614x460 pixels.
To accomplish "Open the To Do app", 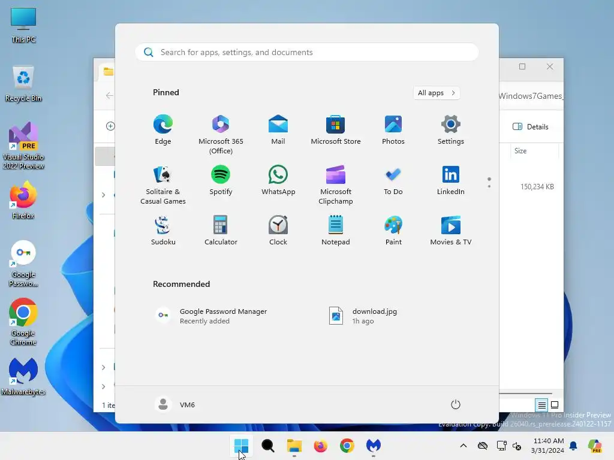I will [x=393, y=180].
